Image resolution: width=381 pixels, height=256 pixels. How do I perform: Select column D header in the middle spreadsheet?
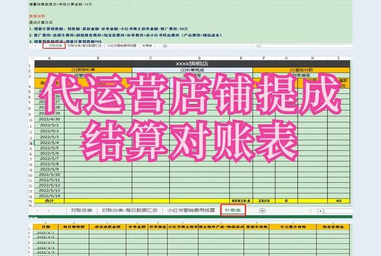(200, 58)
